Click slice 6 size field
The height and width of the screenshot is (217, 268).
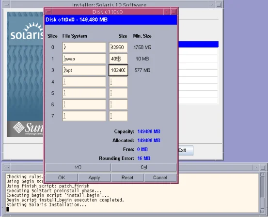pyautogui.click(x=118, y=104)
